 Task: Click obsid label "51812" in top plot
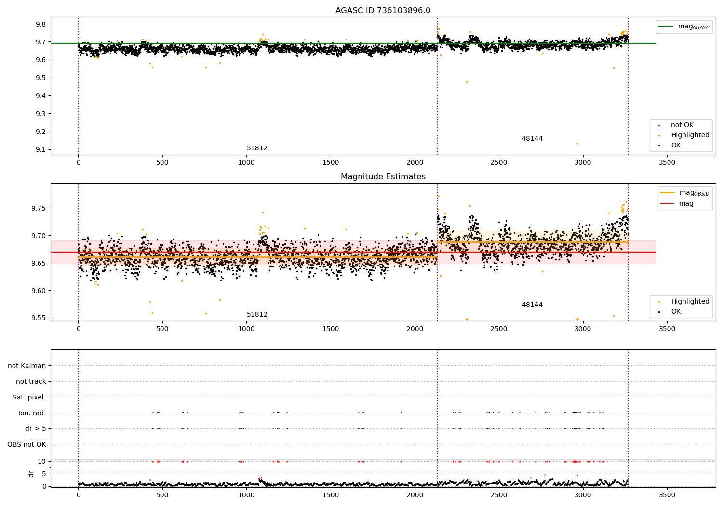(x=257, y=148)
